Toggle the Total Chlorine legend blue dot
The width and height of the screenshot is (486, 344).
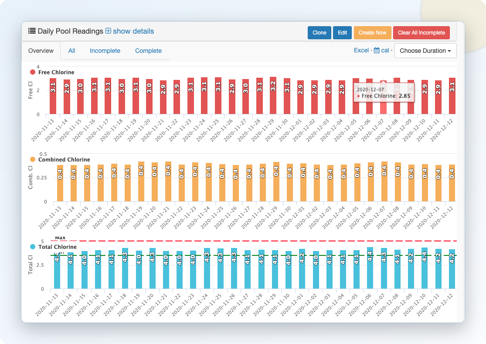pos(33,247)
